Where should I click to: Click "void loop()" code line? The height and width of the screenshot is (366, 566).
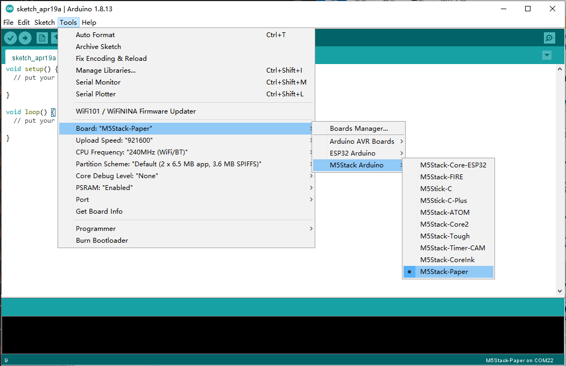[30, 112]
